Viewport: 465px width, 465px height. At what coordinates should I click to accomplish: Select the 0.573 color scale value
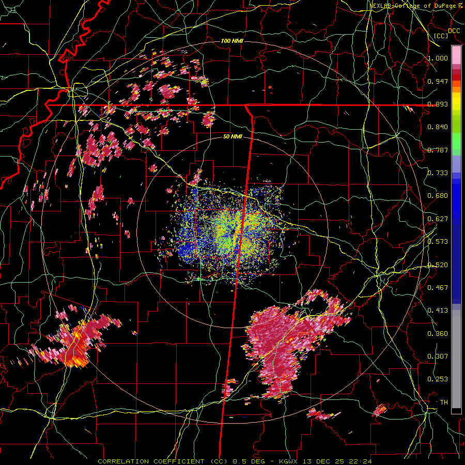438,242
